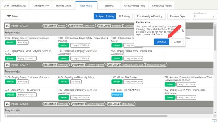The height and width of the screenshot is (122, 218).
Task: Click Customer Support tag for Trainee 930747
Action: [95, 65]
